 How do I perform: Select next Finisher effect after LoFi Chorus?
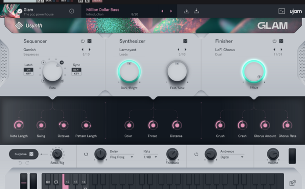[x=281, y=50]
